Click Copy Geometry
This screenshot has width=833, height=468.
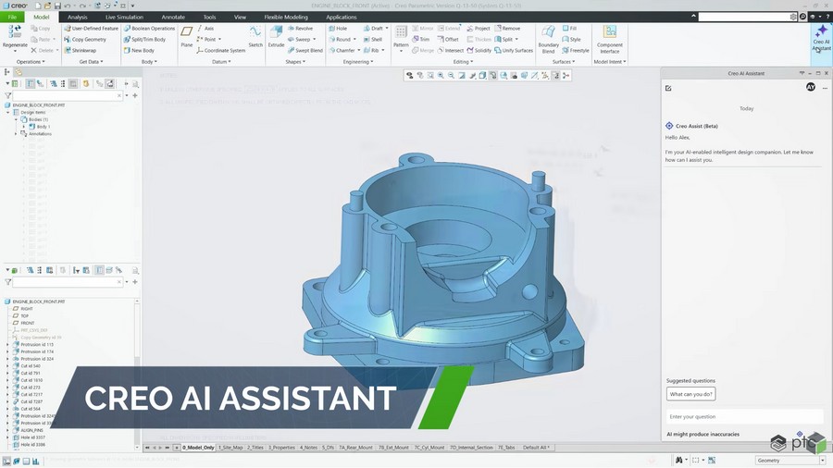coord(85,39)
